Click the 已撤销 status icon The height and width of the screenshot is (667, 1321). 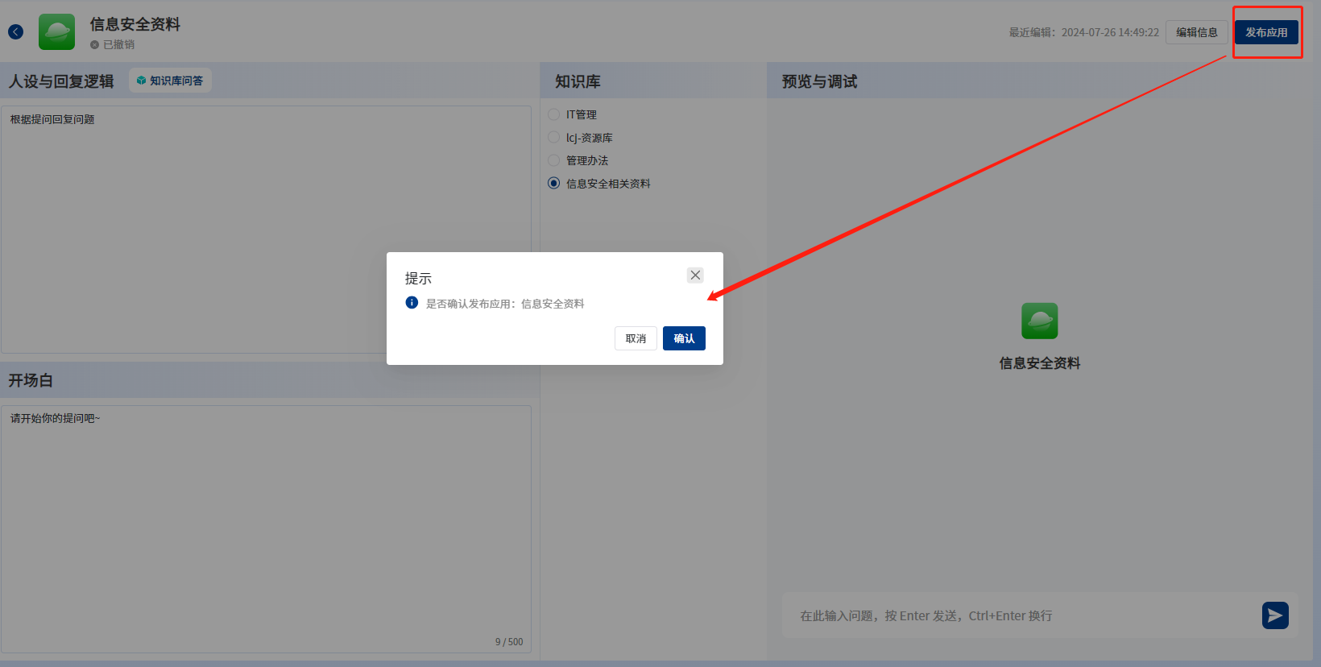point(95,45)
